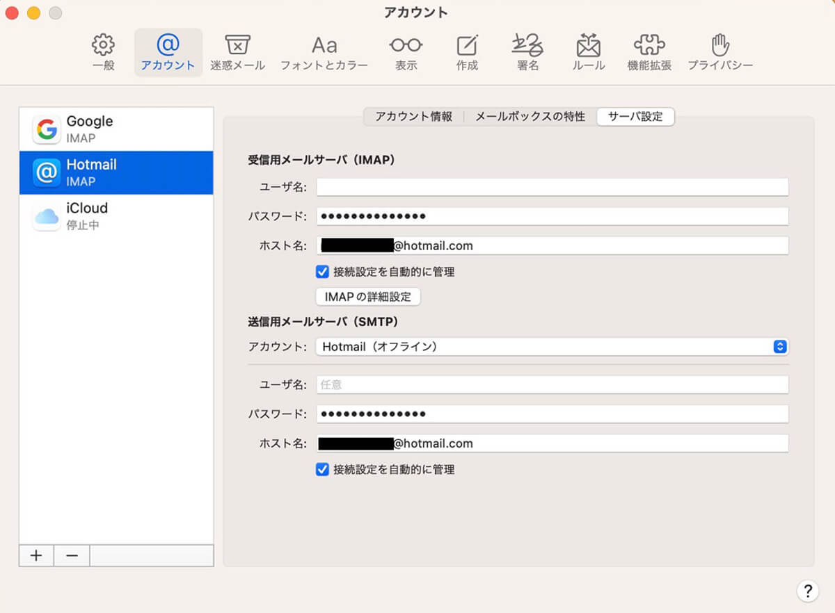Viewport: 835px width, 613px height.
Task: Open the 機能拡張 extensions puzzle pane
Action: coord(649,52)
